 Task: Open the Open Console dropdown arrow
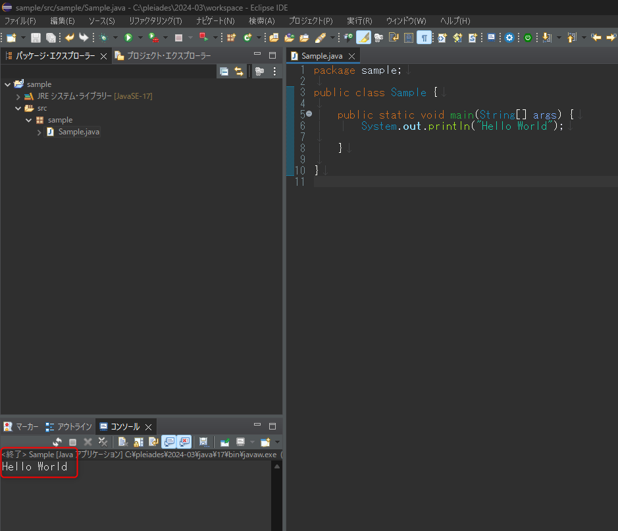click(x=277, y=442)
